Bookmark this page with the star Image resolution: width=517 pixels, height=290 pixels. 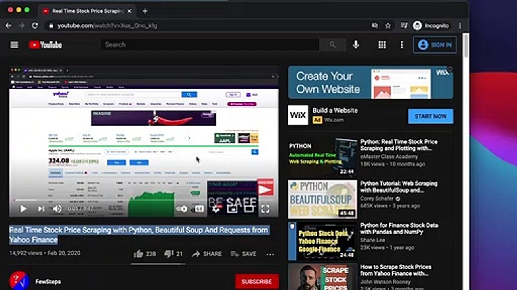[x=388, y=25]
